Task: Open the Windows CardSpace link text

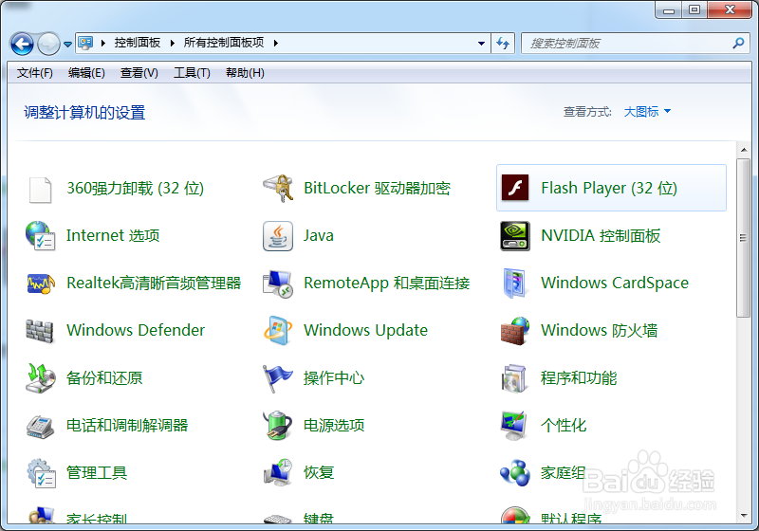Action: (615, 283)
